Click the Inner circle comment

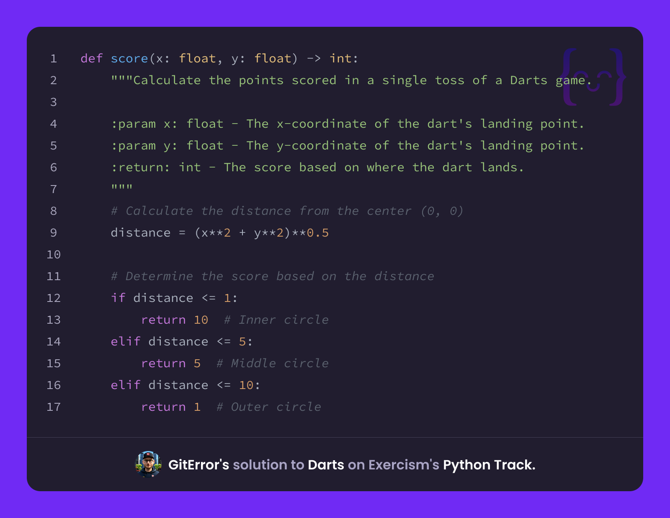pyautogui.click(x=276, y=320)
